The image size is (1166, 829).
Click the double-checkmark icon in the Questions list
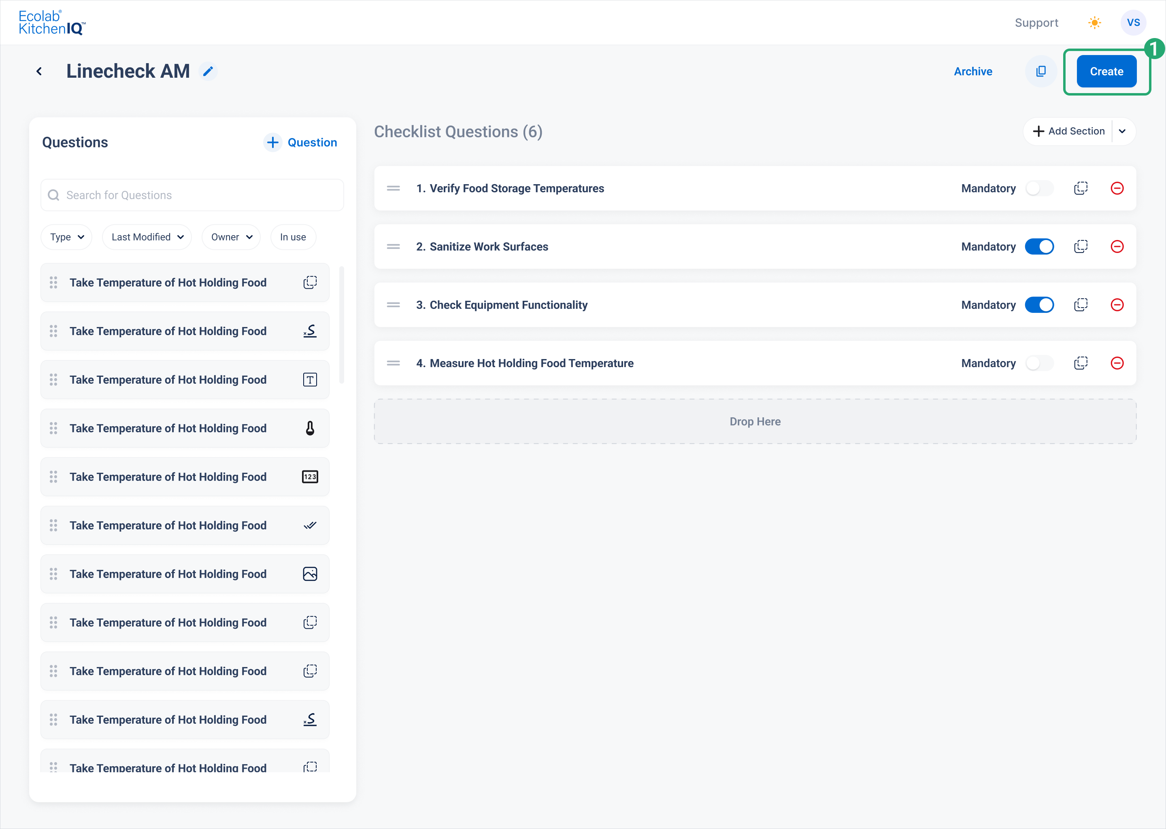[x=310, y=525]
